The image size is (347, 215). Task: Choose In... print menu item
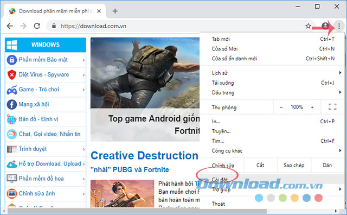[272, 122]
